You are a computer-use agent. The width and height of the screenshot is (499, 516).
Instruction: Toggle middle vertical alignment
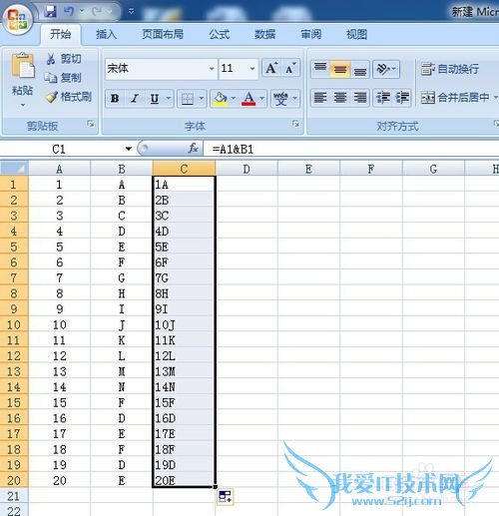pos(340,69)
